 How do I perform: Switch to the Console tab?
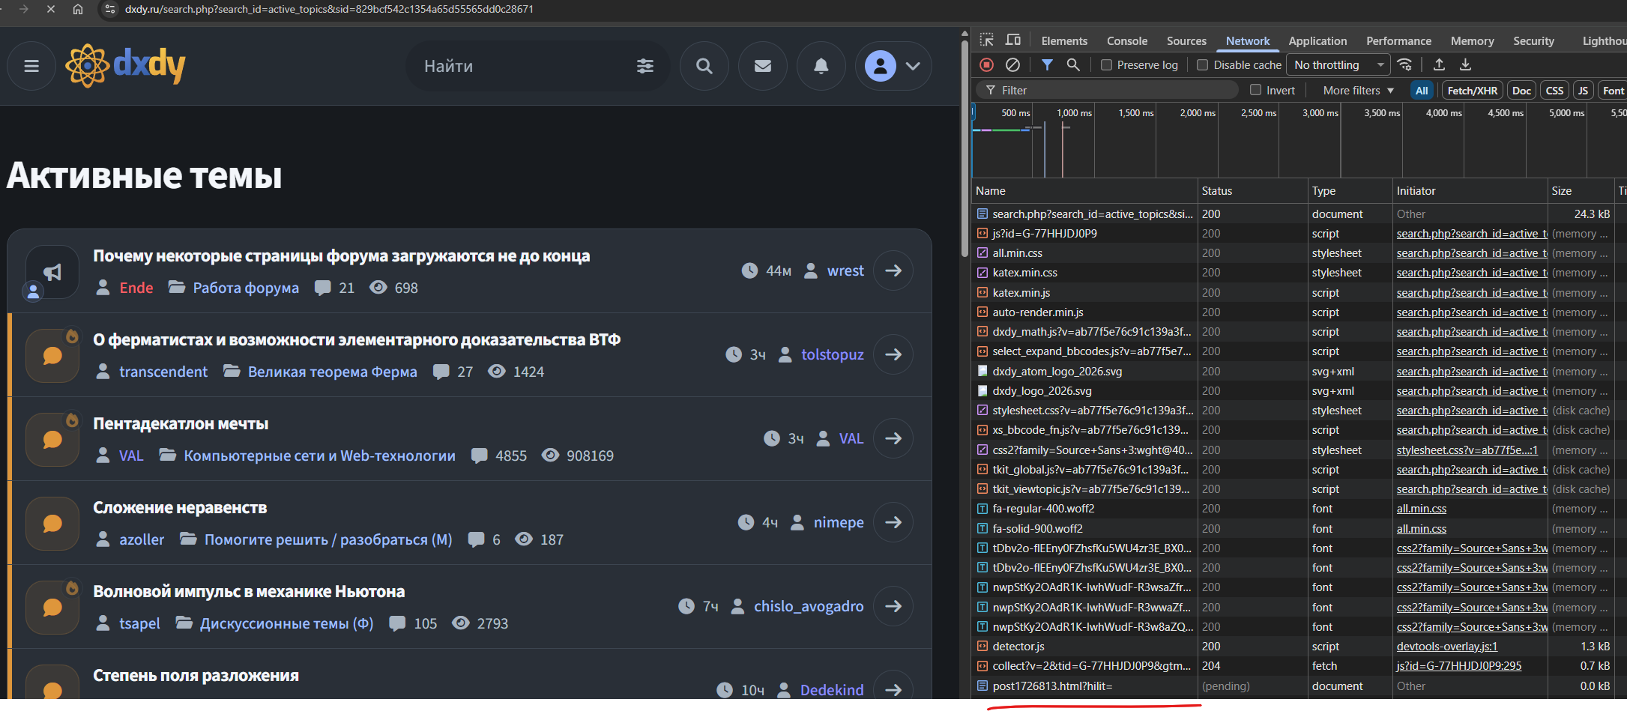pos(1127,41)
